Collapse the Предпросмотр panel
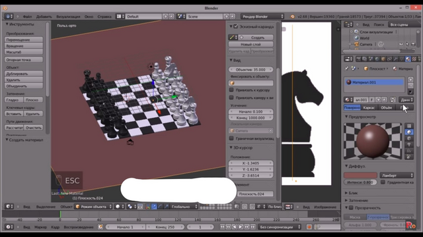The image size is (423, 237). [346, 117]
